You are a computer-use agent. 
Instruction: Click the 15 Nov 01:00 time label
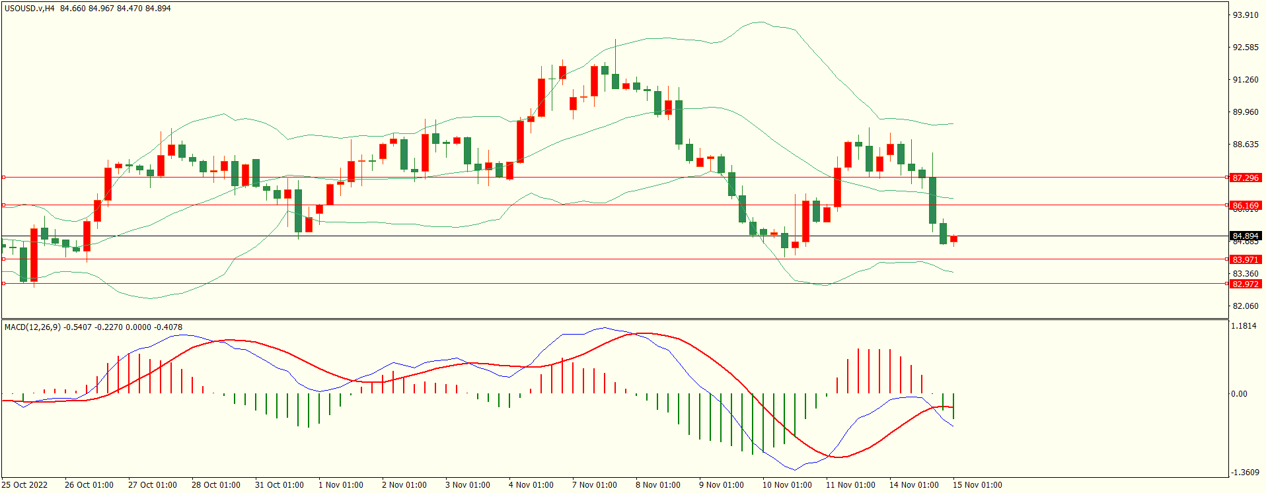[977, 484]
